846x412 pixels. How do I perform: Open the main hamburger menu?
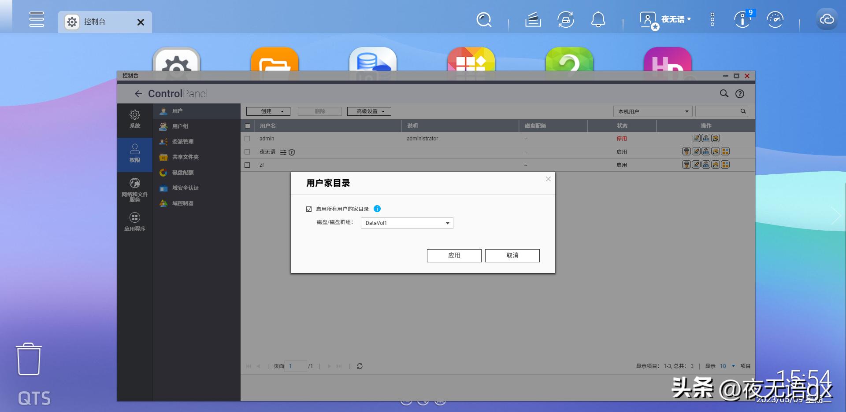(x=37, y=19)
